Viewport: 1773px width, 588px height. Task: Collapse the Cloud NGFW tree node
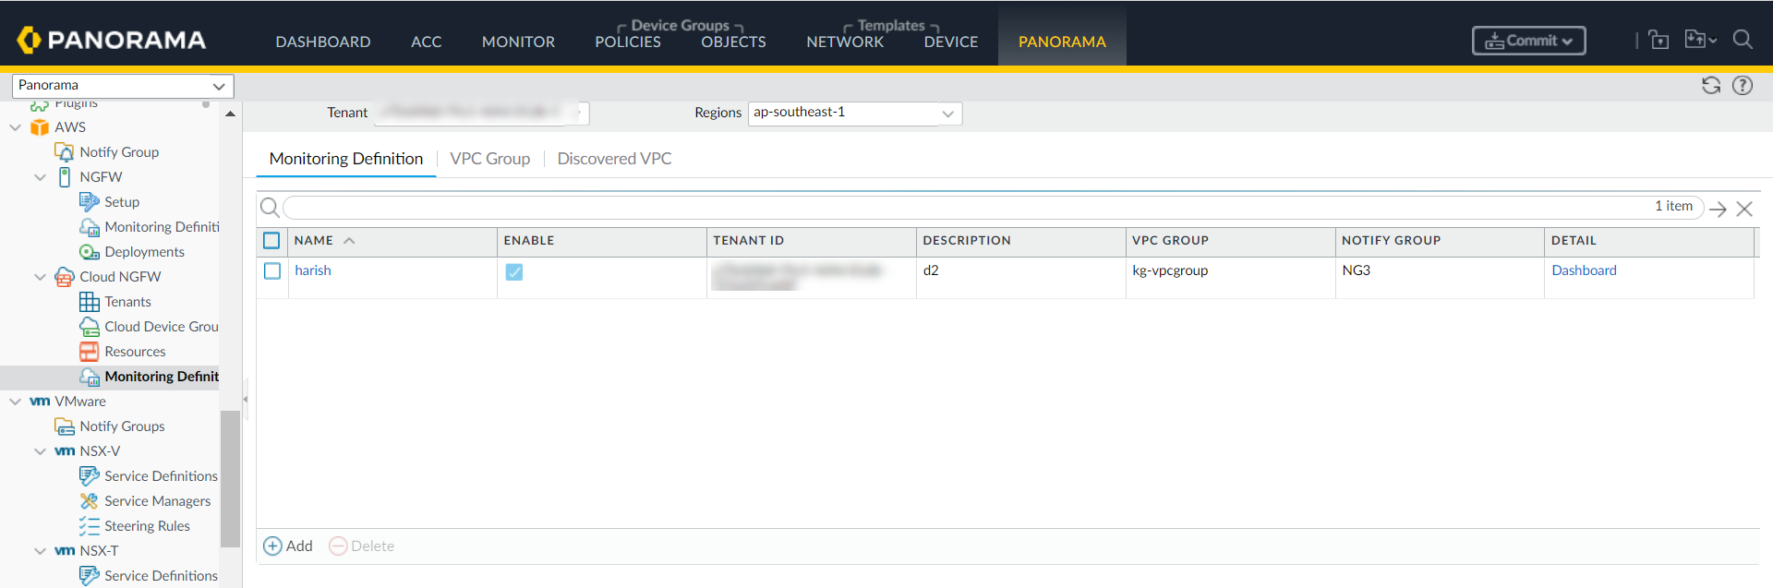40,277
